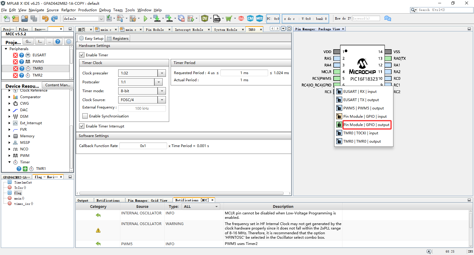Open the Clock prescaler dropdown

pyautogui.click(x=162, y=73)
